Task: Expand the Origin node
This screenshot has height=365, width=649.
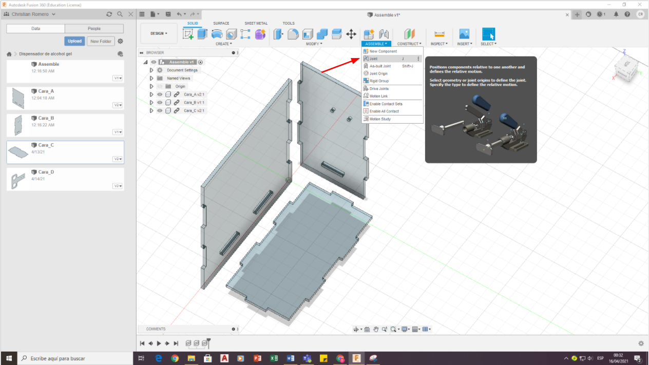Action: click(x=151, y=86)
